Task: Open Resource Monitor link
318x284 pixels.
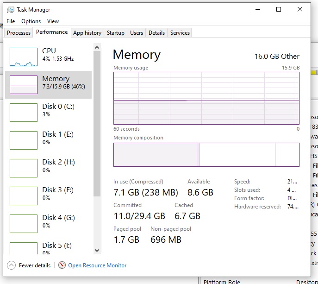Action: pos(97,265)
